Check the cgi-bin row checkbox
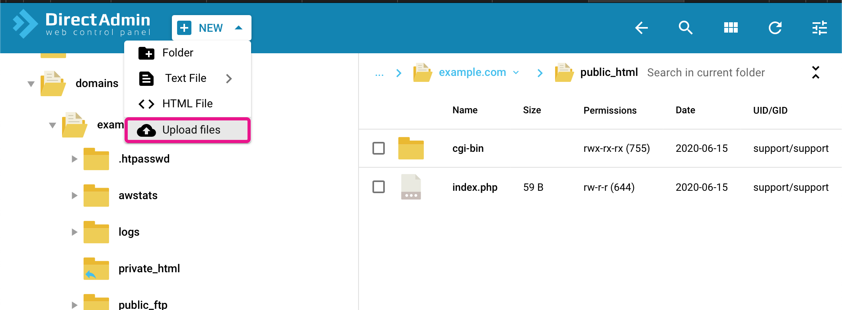The height and width of the screenshot is (310, 842). click(378, 148)
